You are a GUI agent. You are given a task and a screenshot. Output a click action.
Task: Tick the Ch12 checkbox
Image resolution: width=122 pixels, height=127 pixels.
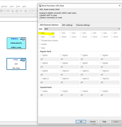(81, 37)
